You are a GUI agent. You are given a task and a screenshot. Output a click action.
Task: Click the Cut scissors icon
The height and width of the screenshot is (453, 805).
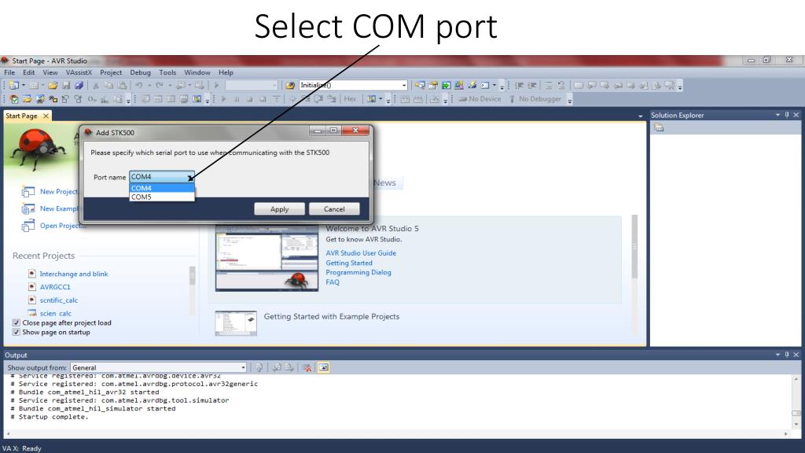click(x=95, y=85)
